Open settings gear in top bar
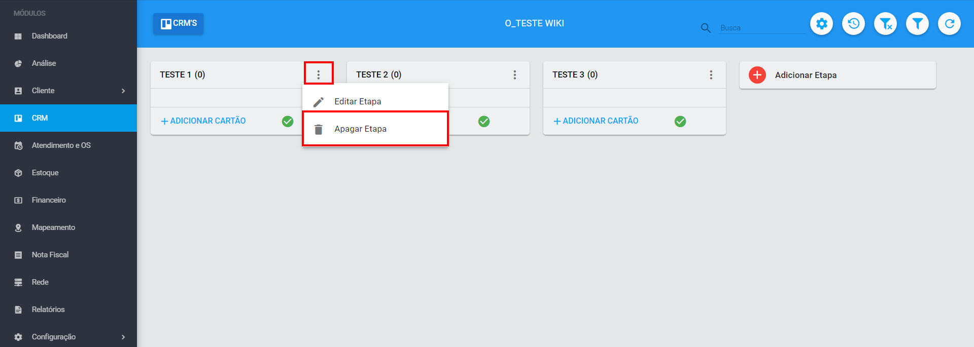Image resolution: width=974 pixels, height=347 pixels. (x=821, y=24)
